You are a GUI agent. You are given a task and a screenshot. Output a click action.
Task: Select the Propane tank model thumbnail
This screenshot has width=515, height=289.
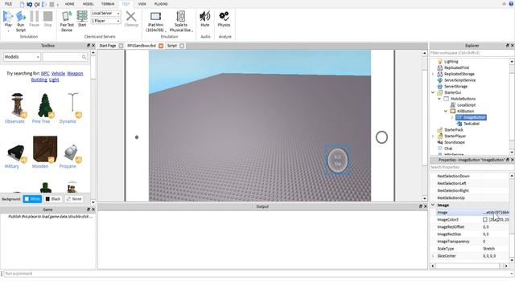[x=72, y=153]
